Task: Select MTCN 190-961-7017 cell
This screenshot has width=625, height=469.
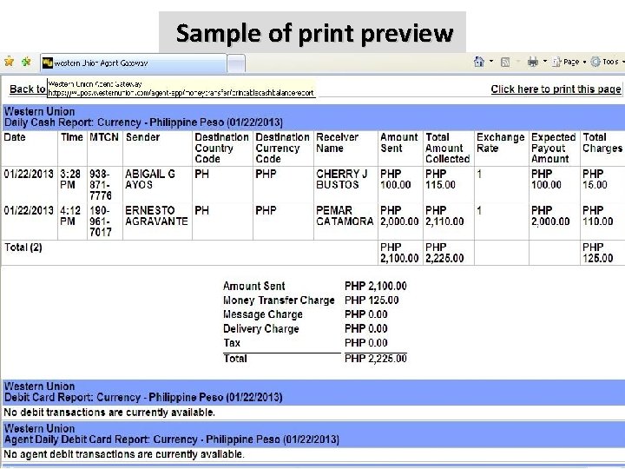Action: coord(101,221)
